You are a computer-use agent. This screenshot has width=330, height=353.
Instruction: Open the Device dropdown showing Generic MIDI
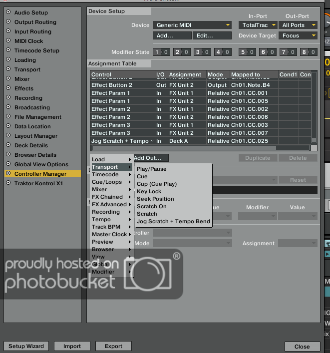tap(192, 25)
